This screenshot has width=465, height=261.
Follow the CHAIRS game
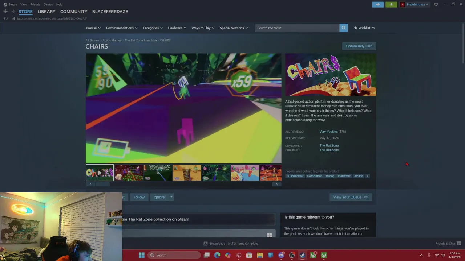139,197
